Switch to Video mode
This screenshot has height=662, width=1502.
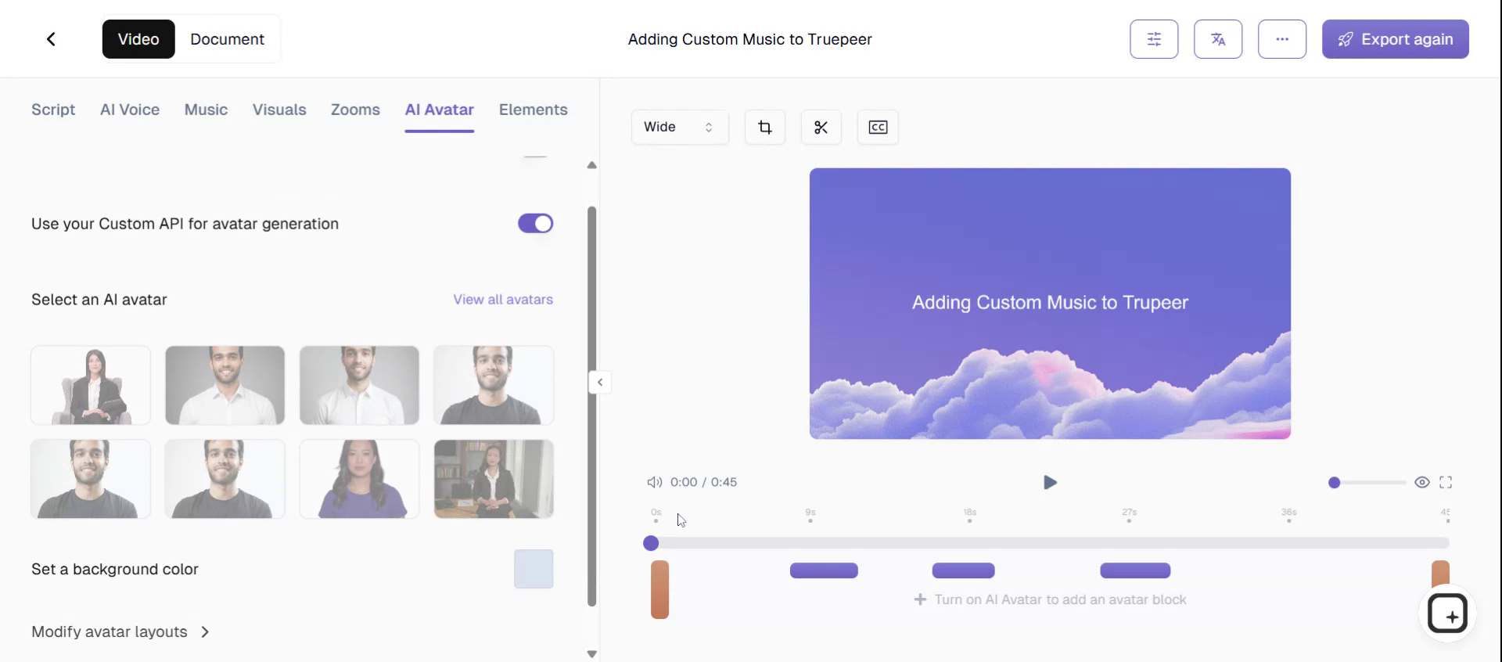[x=138, y=39]
